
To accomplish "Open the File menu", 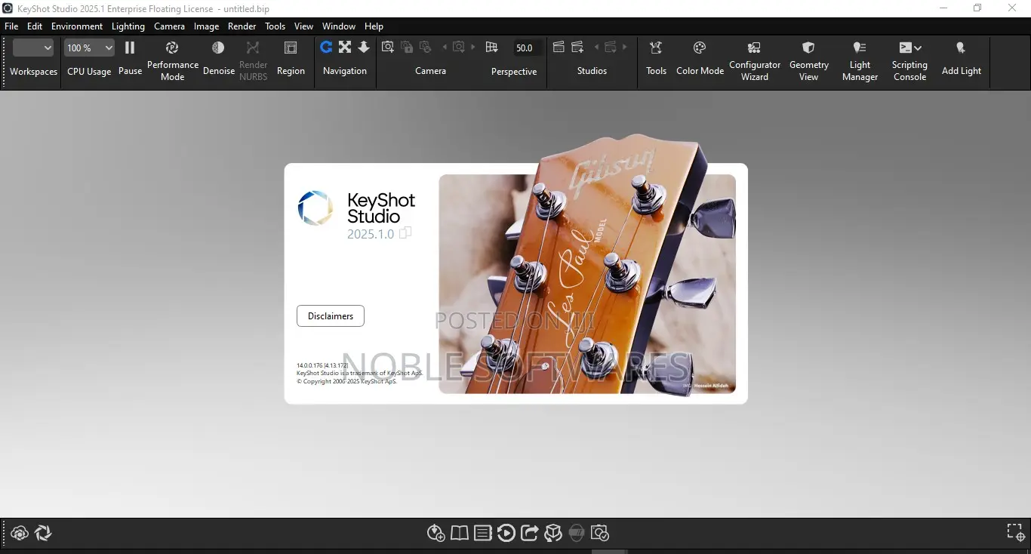I will 11,26.
